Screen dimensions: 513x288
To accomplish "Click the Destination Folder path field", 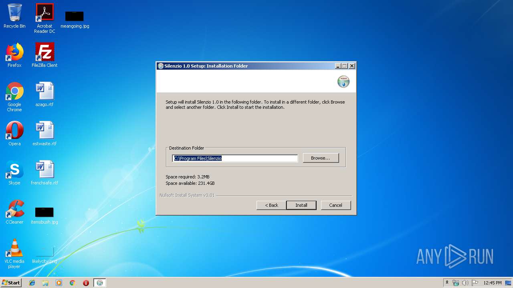I will tap(235, 158).
